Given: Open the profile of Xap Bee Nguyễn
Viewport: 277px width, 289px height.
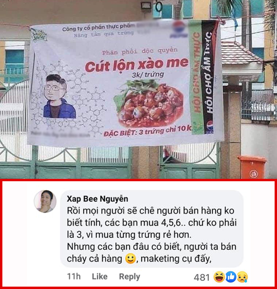Looking at the screenshot, I should (97, 199).
